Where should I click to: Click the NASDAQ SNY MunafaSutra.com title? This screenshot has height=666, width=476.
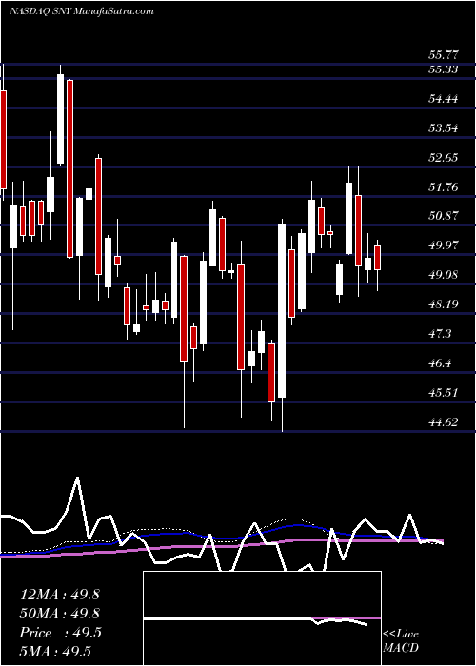(x=81, y=11)
